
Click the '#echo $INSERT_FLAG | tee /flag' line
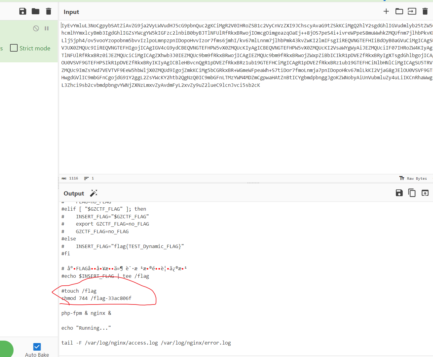click(105, 276)
